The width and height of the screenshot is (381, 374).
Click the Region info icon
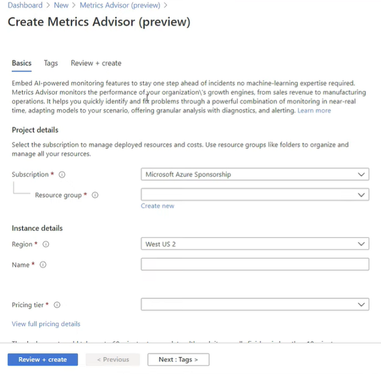pos(46,244)
